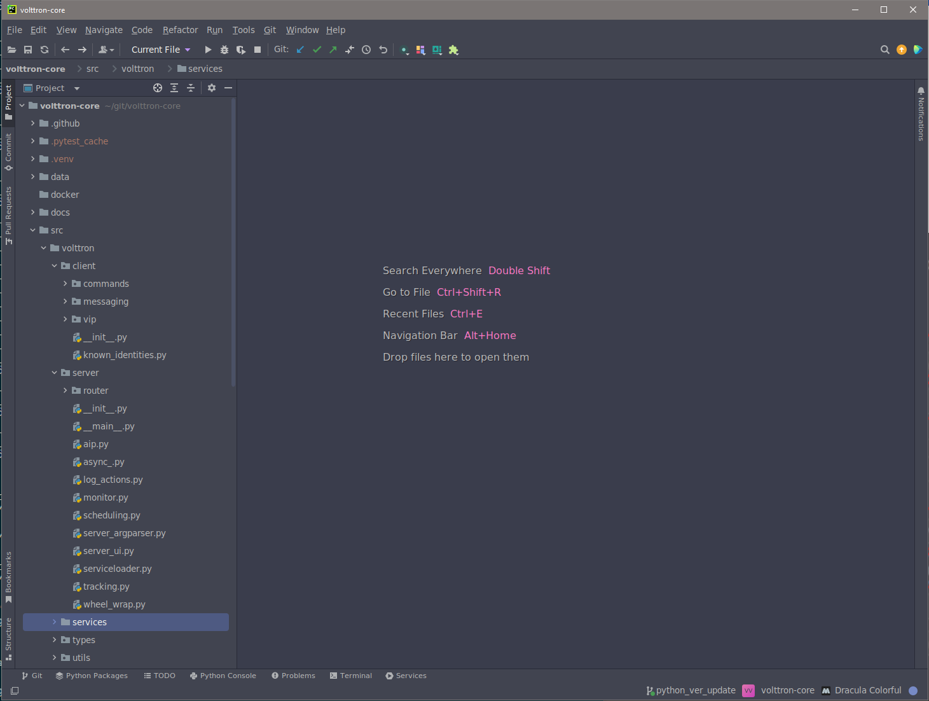Click the teal circle toolbar icon

pyautogui.click(x=404, y=50)
